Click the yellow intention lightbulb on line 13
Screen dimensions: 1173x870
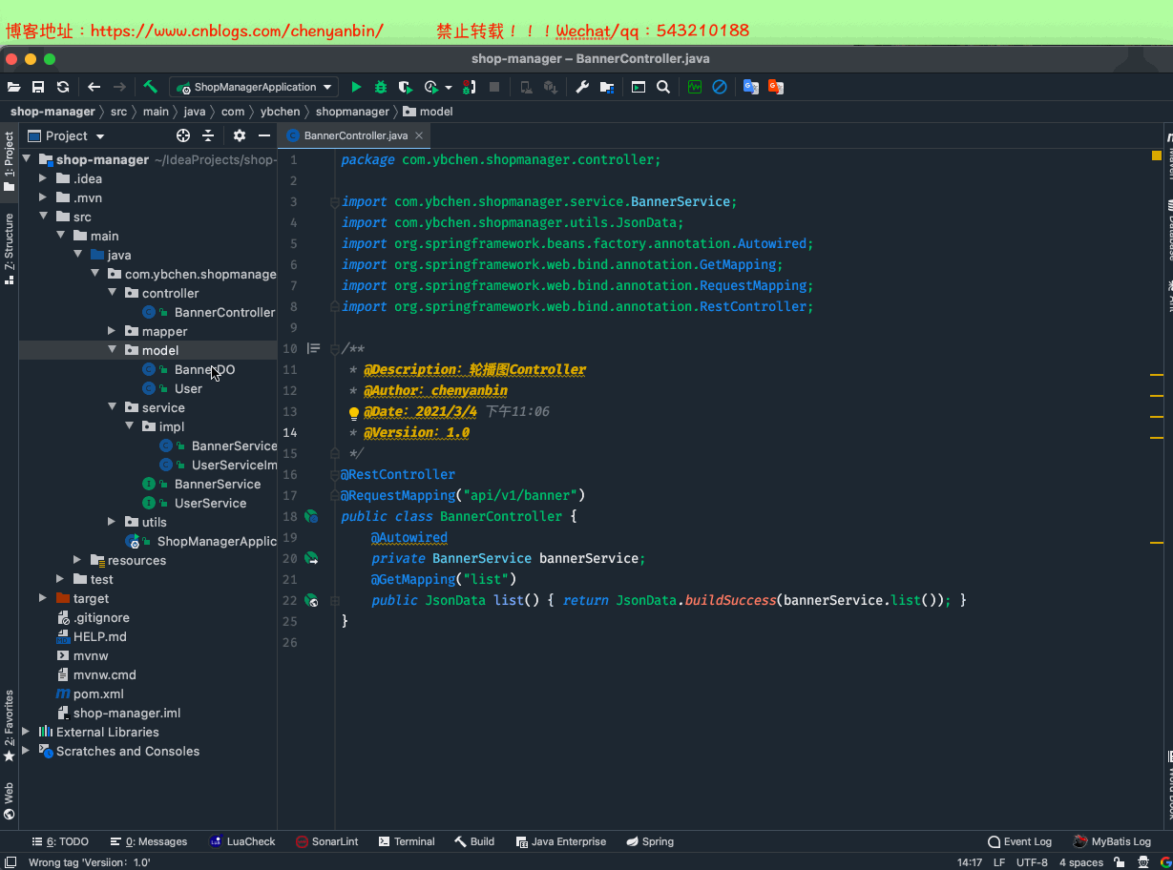coord(354,413)
